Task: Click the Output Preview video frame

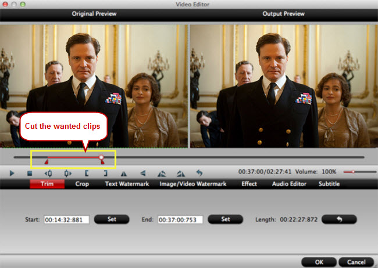Action: 284,86
